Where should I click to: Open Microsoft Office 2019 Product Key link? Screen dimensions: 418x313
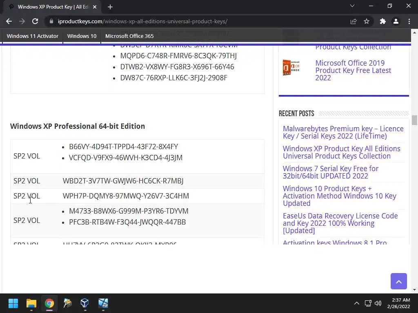[353, 70]
